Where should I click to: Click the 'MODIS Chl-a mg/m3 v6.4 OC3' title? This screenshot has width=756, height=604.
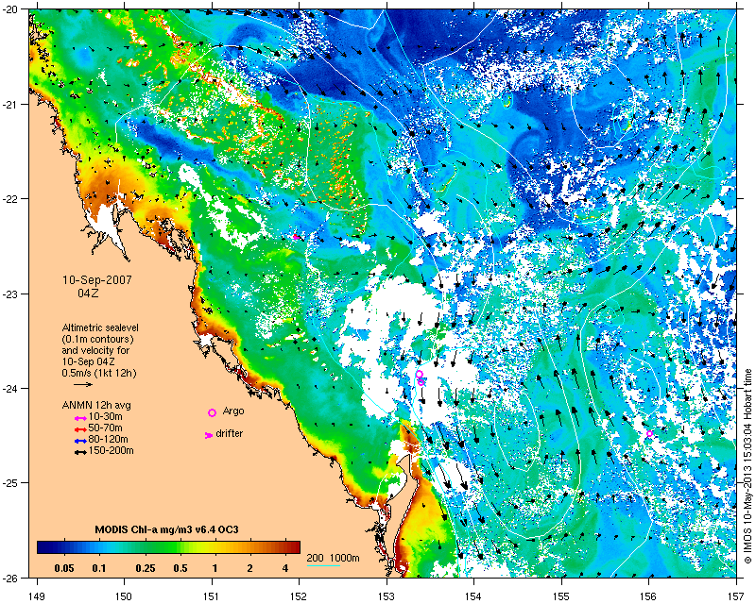click(166, 529)
